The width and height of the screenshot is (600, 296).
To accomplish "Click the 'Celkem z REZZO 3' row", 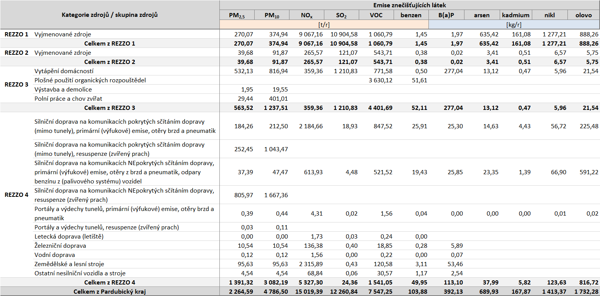I will pos(300,108).
